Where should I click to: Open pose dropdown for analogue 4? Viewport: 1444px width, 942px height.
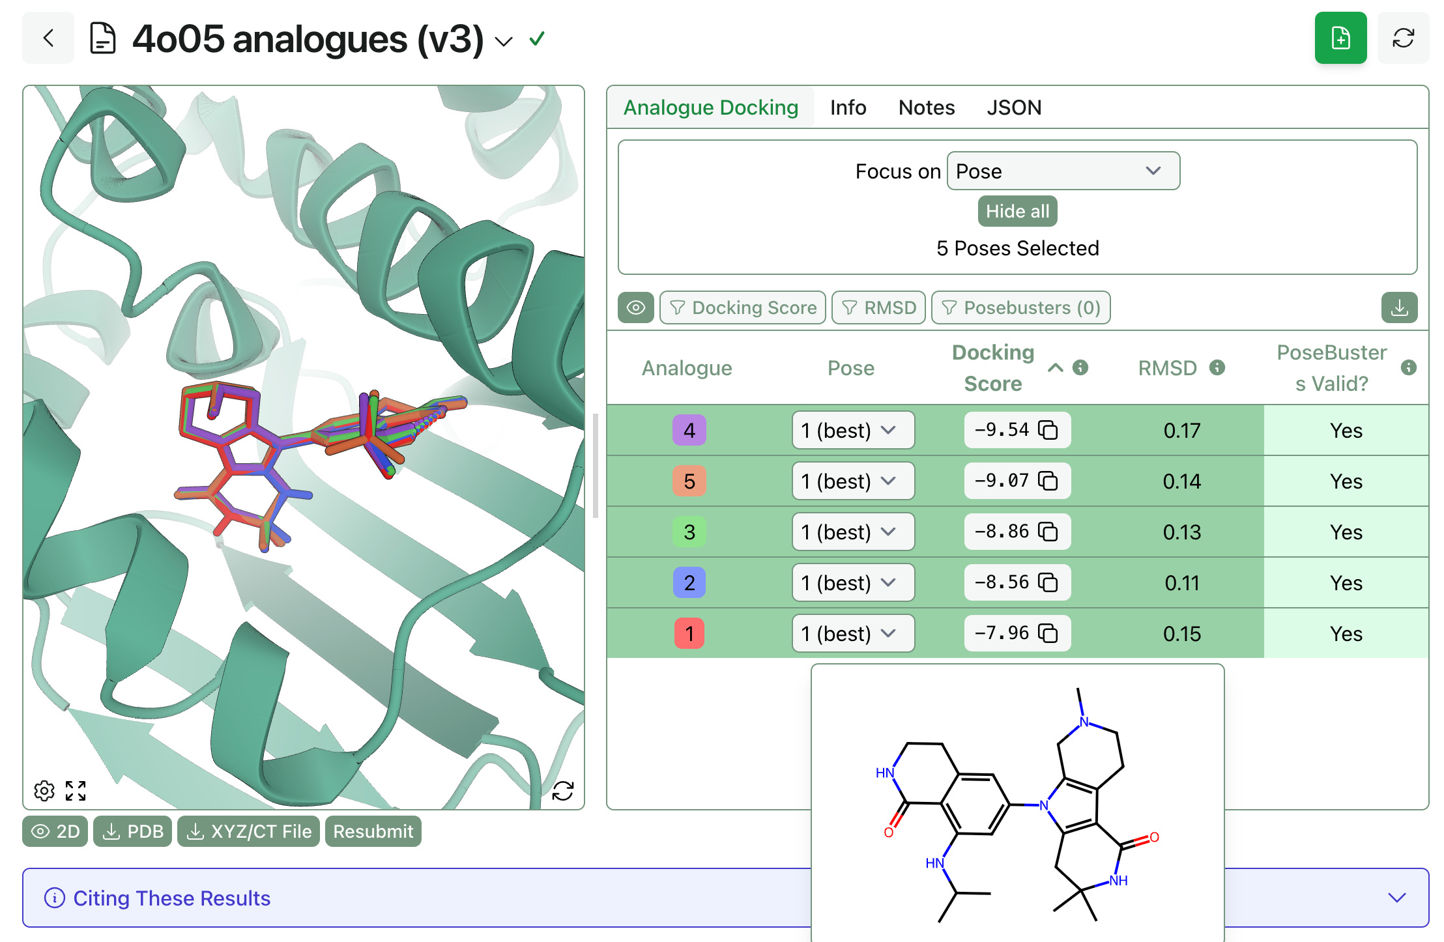(x=852, y=431)
